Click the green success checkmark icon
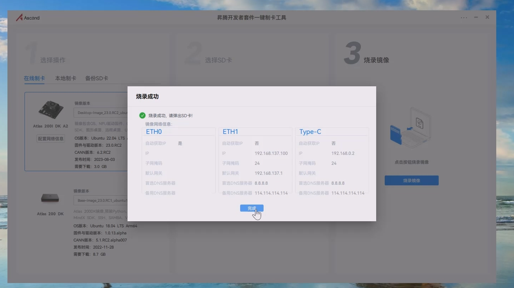514x288 pixels. (x=142, y=115)
